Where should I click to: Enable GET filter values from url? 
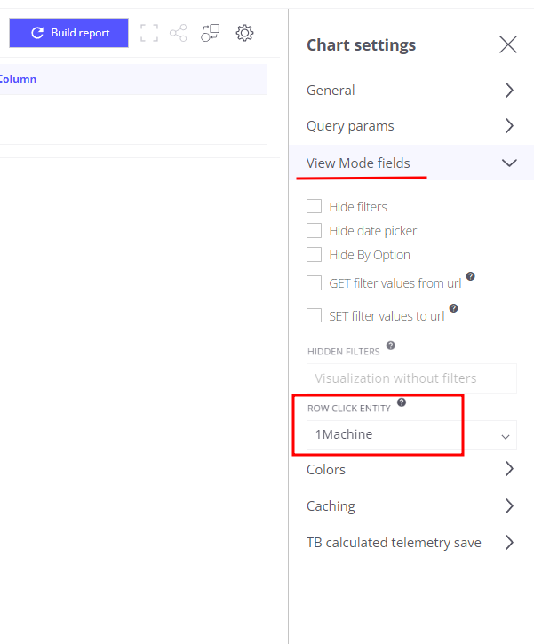click(x=314, y=283)
